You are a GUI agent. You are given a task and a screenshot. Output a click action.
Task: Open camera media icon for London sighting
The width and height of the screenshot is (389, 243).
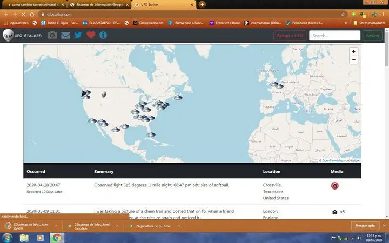pos(334,212)
